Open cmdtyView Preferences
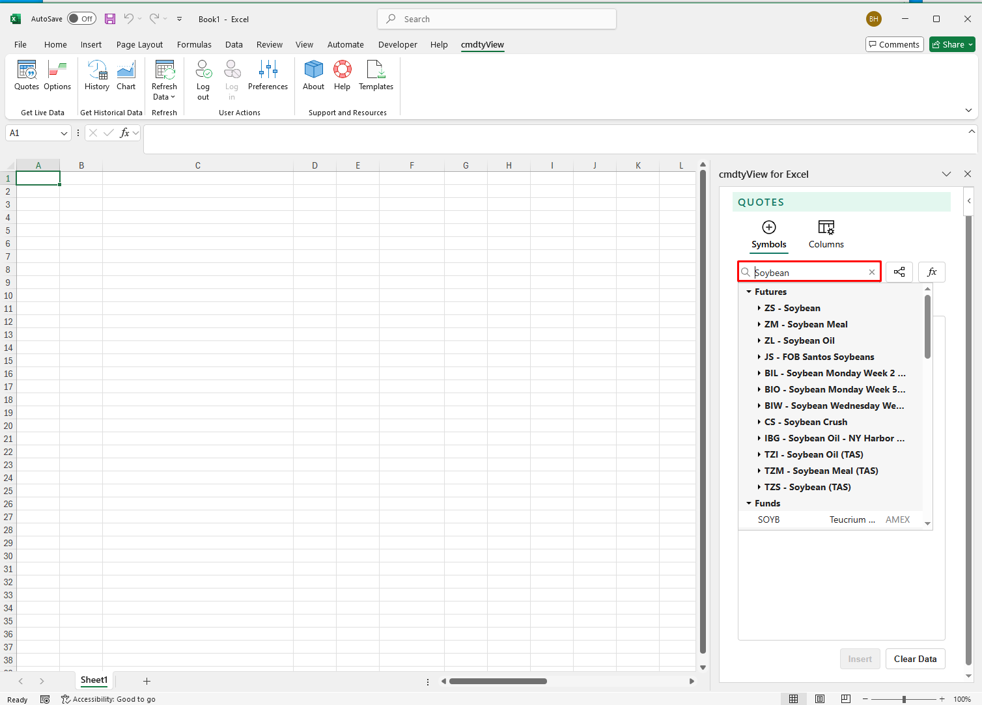This screenshot has width=982, height=705. click(268, 76)
